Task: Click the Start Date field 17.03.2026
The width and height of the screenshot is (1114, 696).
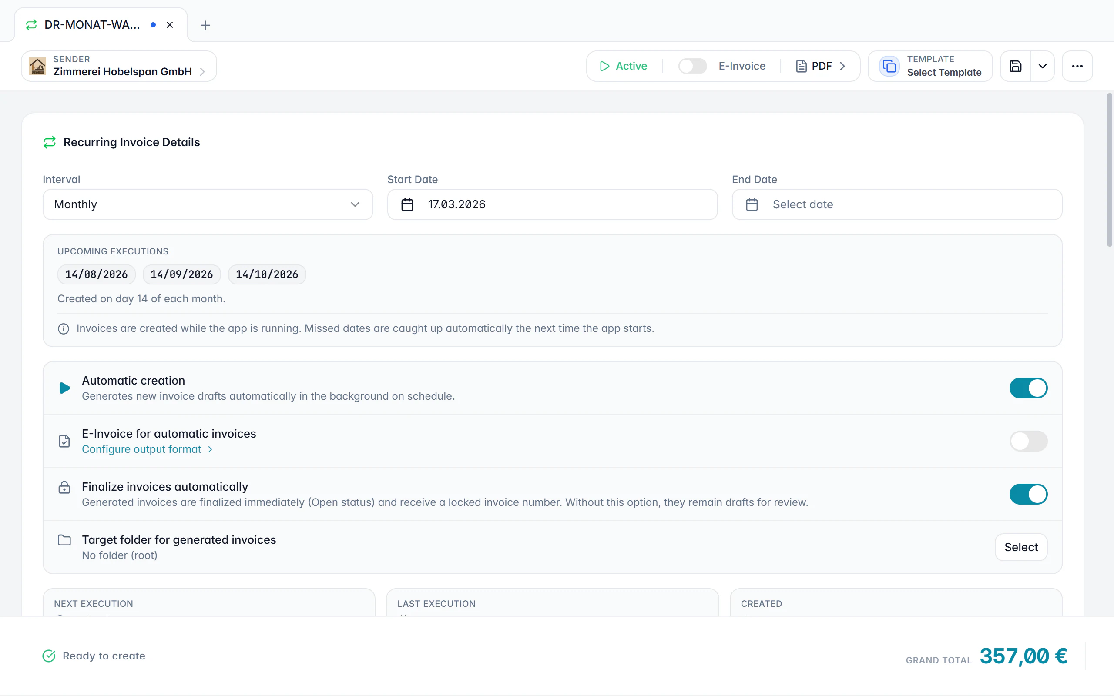Action: [552, 204]
